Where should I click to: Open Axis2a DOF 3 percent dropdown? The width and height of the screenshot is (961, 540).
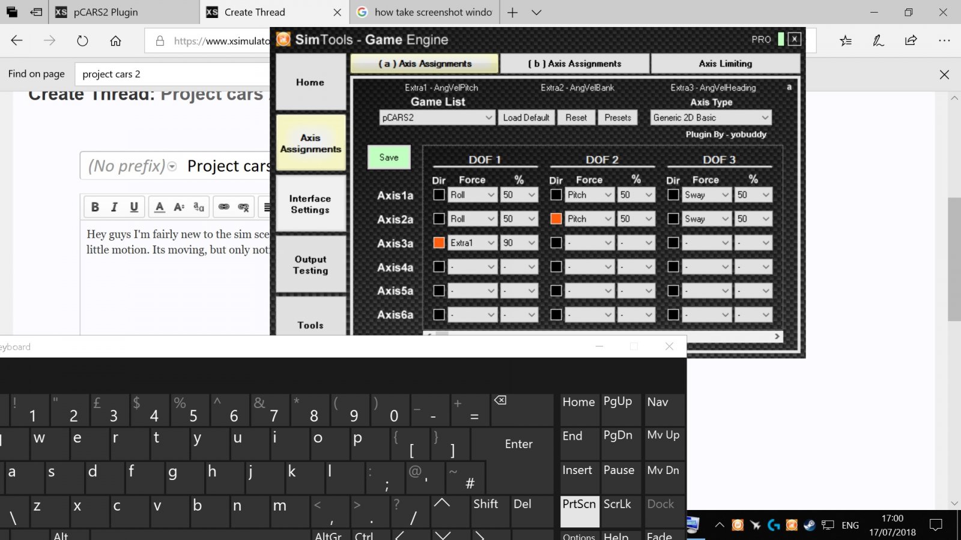coord(754,218)
